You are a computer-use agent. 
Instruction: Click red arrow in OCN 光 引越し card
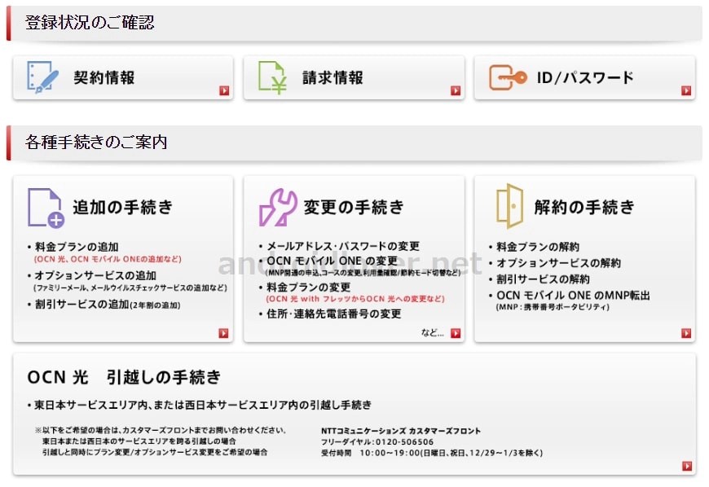click(x=687, y=466)
